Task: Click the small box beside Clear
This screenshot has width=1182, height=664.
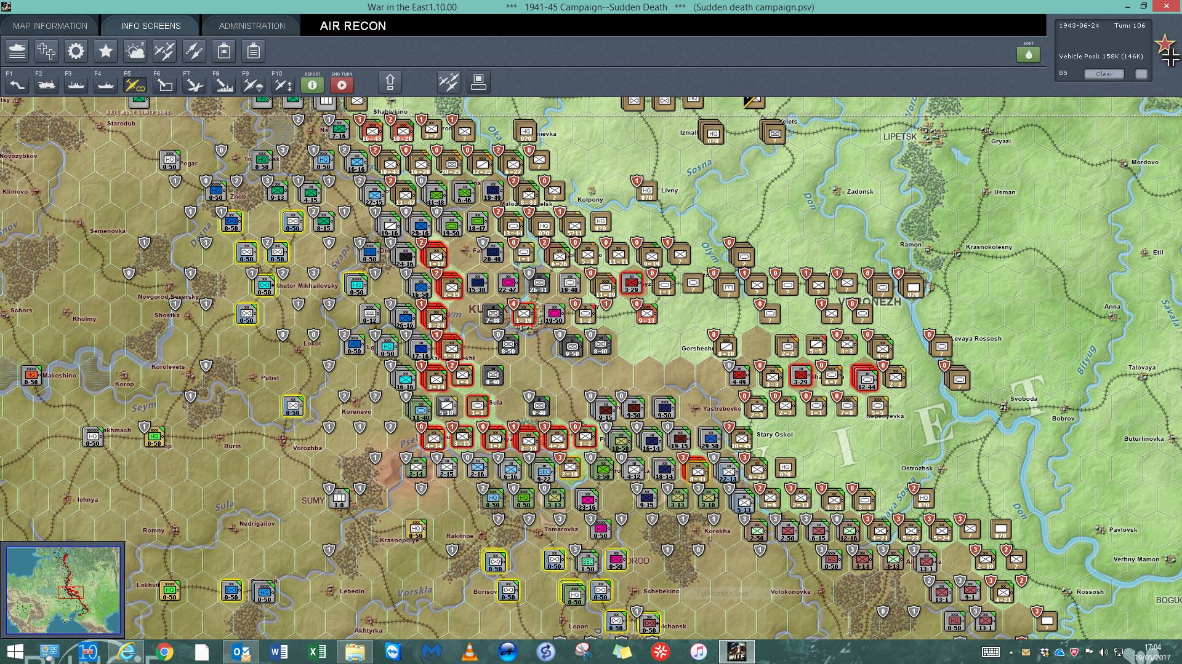Action: (1141, 74)
